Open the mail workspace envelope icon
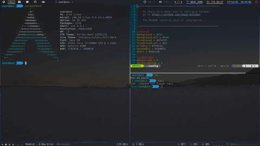 tap(19, 2)
